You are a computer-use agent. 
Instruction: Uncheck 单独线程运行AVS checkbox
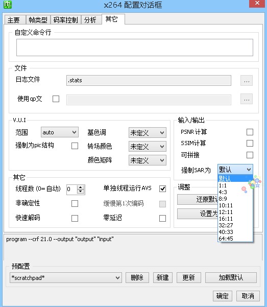point(162,188)
